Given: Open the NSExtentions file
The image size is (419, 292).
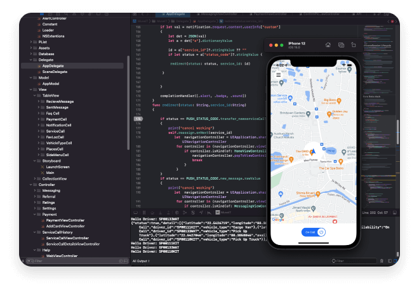Looking at the screenshot, I should pyautogui.click(x=53, y=36).
